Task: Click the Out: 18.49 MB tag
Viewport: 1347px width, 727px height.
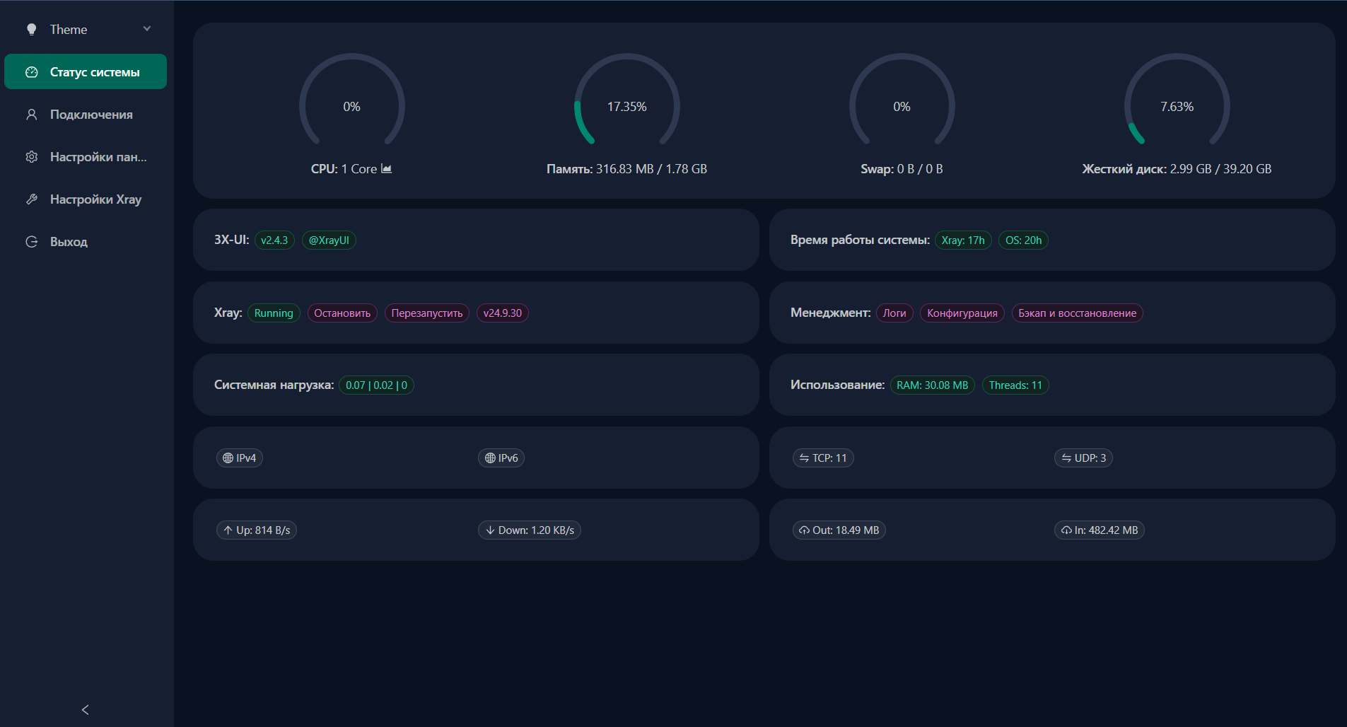Action: pyautogui.click(x=839, y=530)
